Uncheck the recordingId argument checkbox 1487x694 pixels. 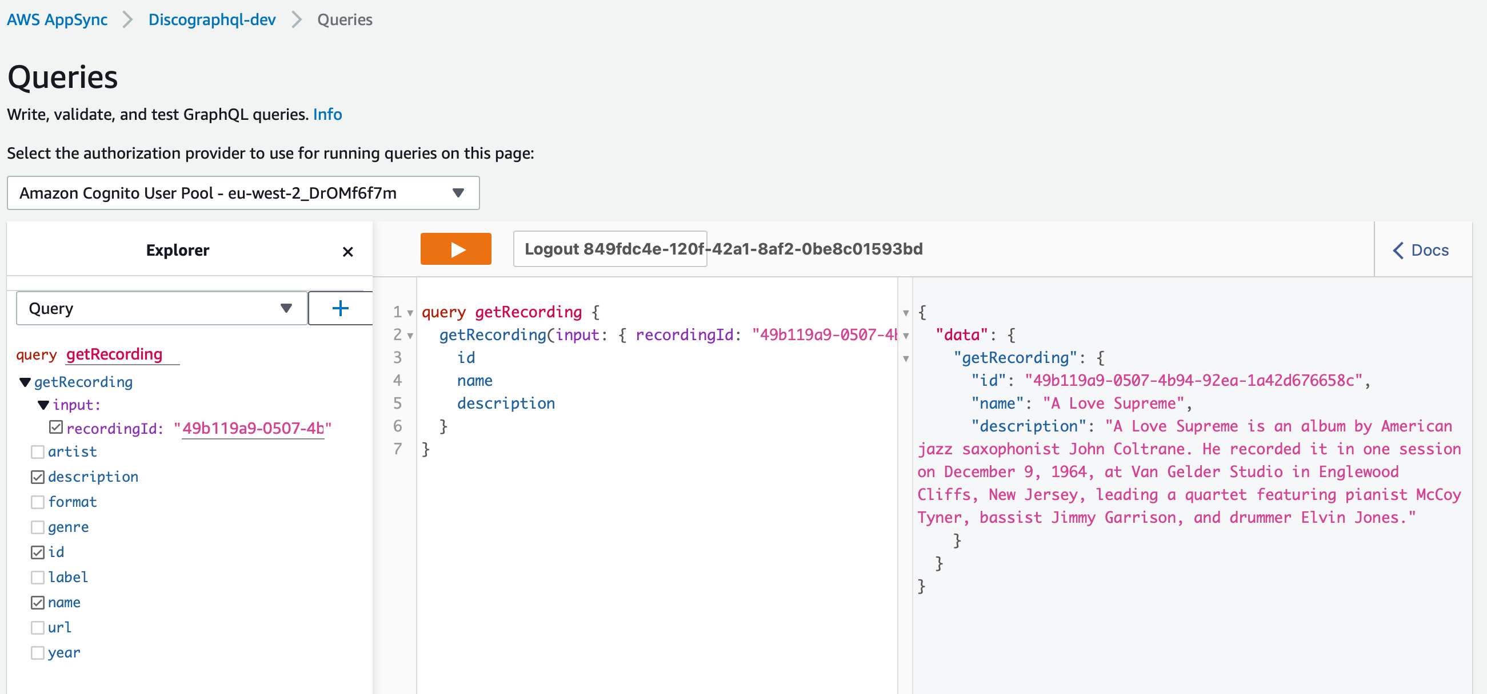tap(56, 427)
